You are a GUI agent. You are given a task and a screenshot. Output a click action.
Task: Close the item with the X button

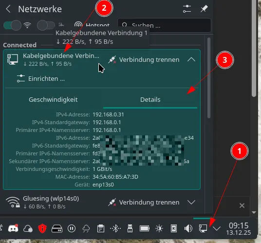(x=242, y=206)
